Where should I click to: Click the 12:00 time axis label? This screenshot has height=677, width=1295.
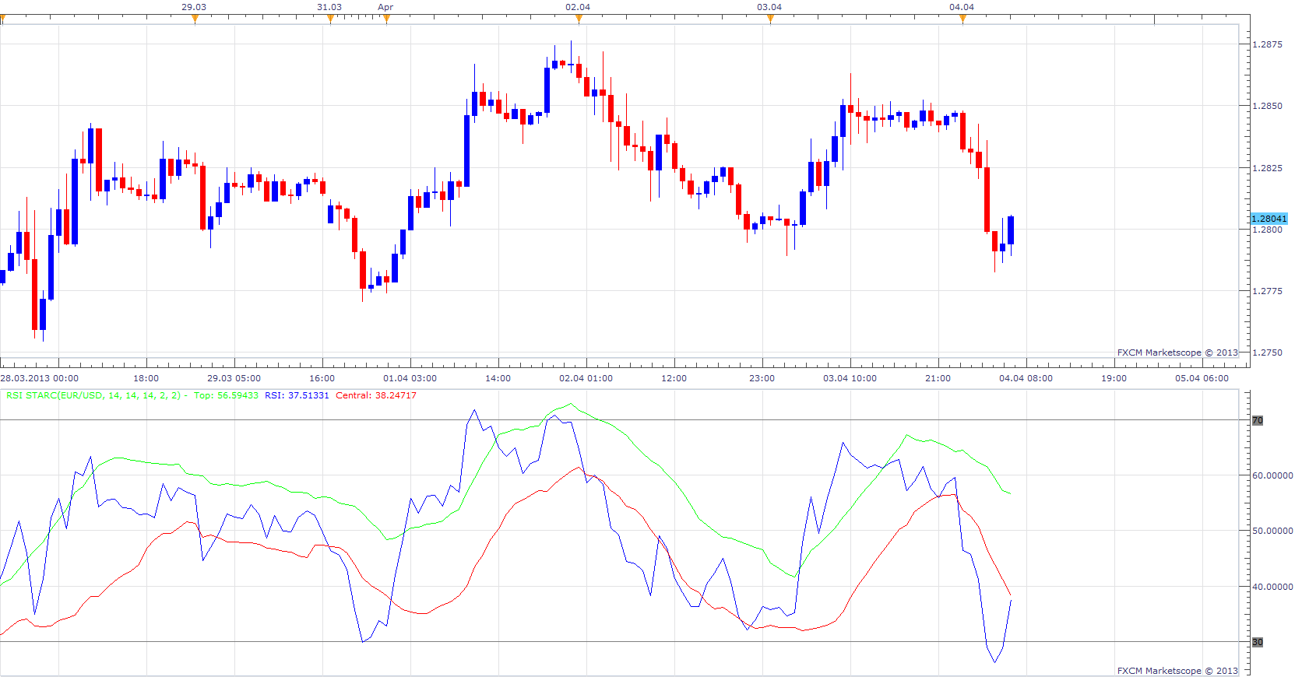(x=674, y=378)
